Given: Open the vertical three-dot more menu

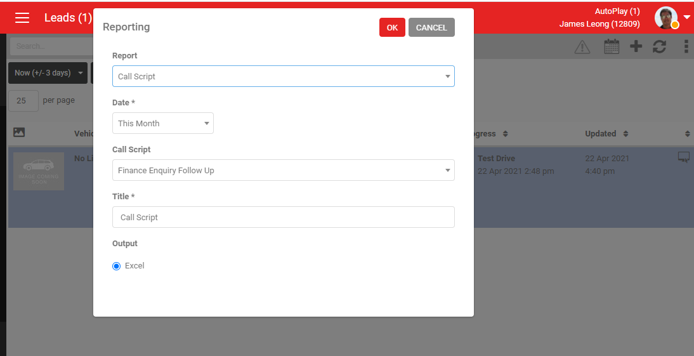Looking at the screenshot, I should (x=686, y=46).
